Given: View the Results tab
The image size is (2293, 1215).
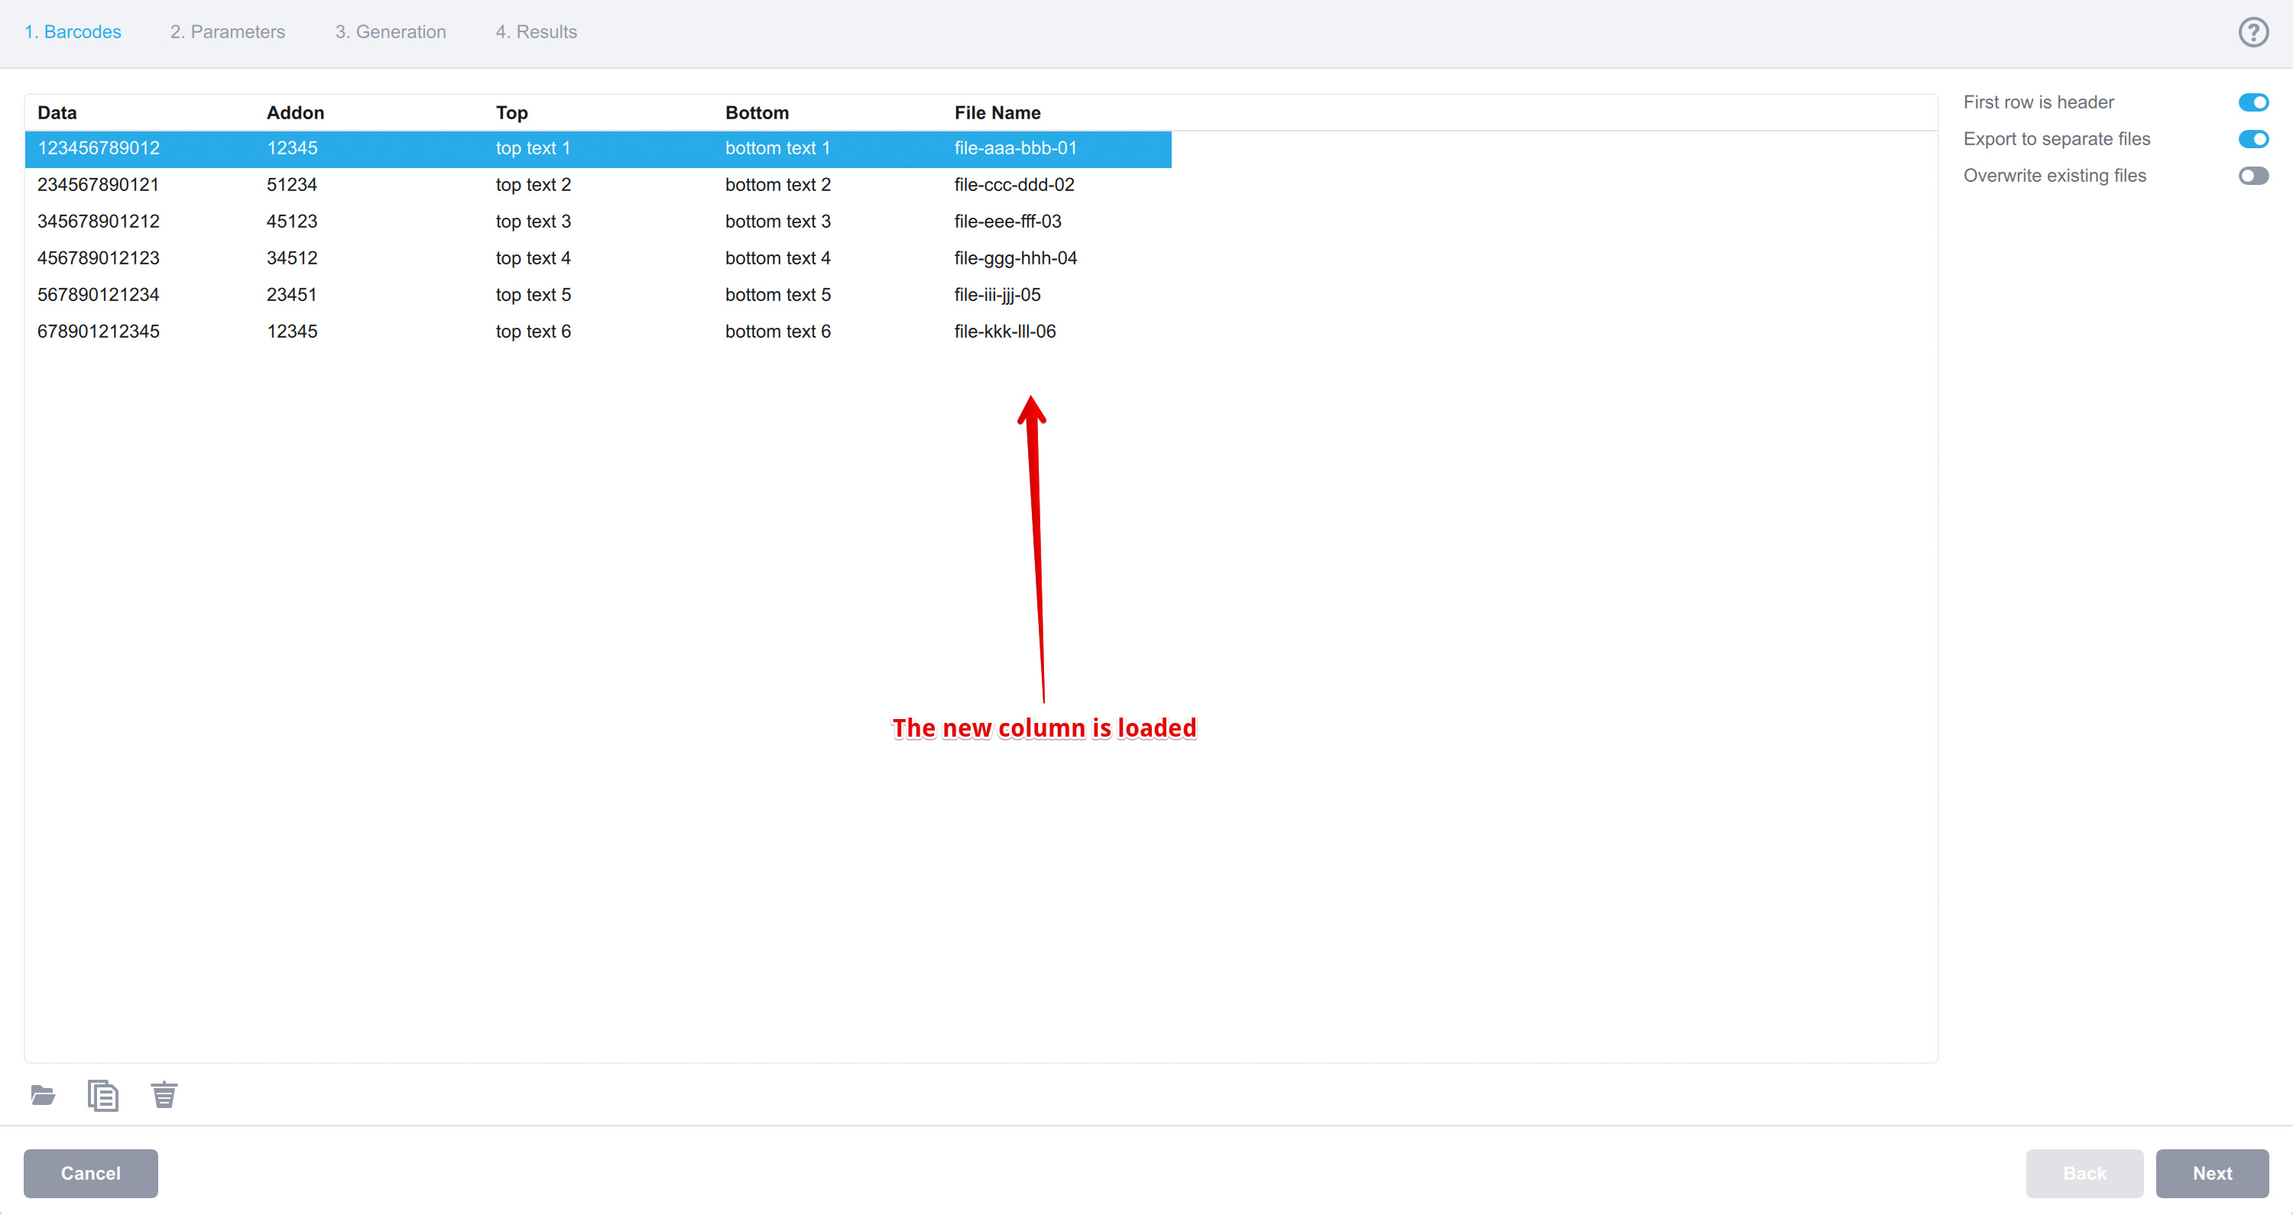Looking at the screenshot, I should click(x=535, y=31).
